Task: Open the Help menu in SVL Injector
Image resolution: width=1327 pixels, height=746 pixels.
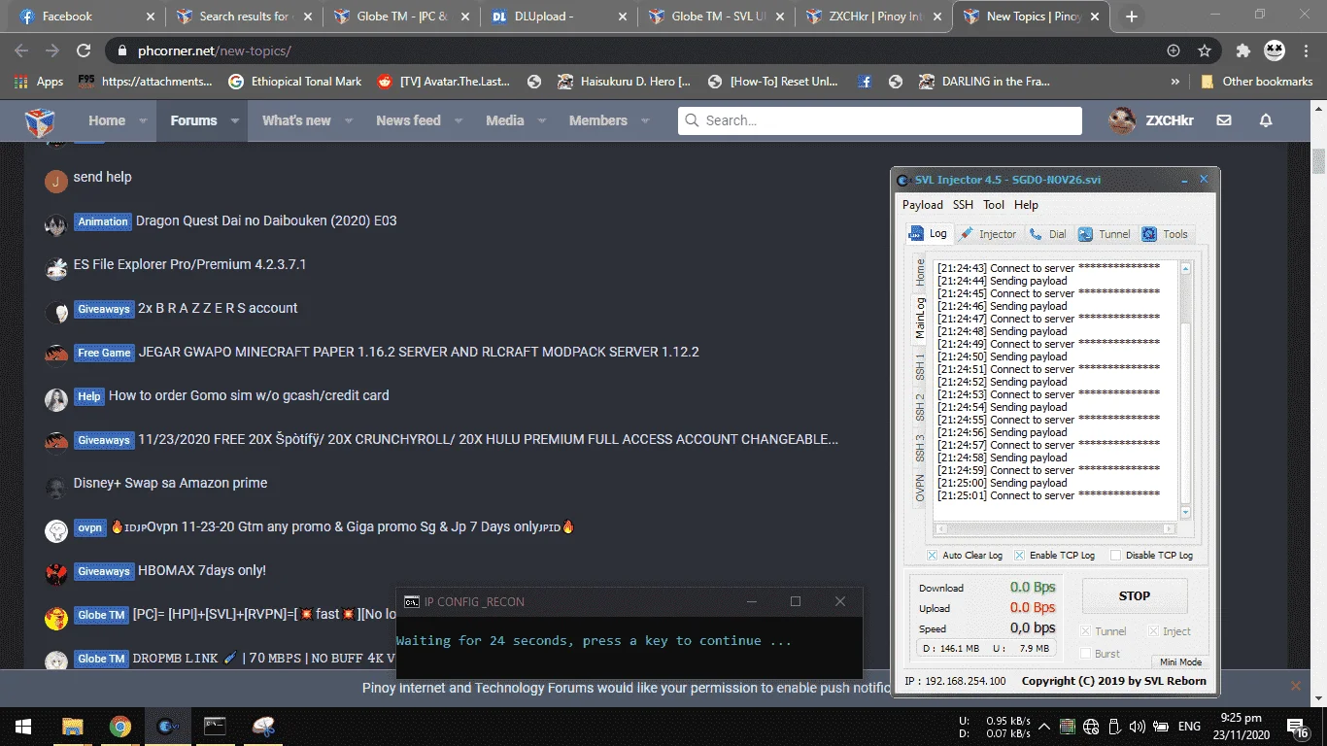Action: [1026, 205]
